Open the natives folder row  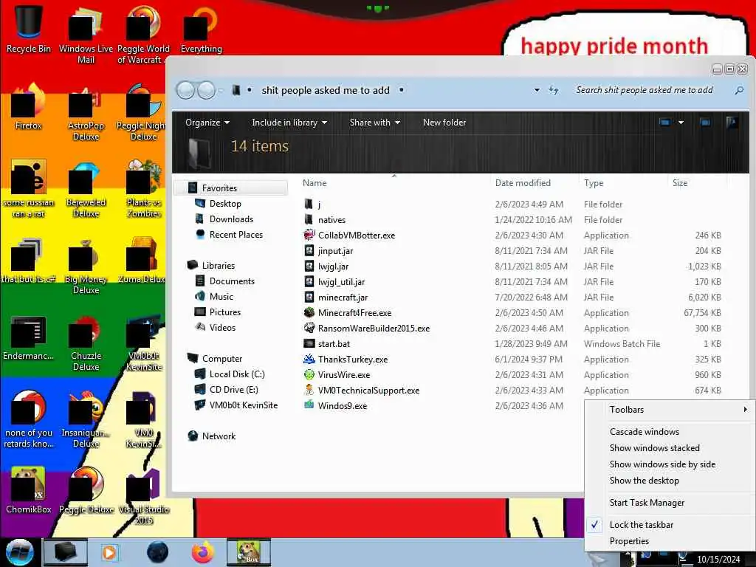512,220
